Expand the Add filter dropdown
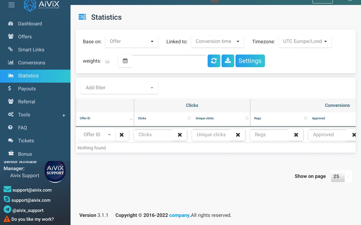 coord(119,88)
